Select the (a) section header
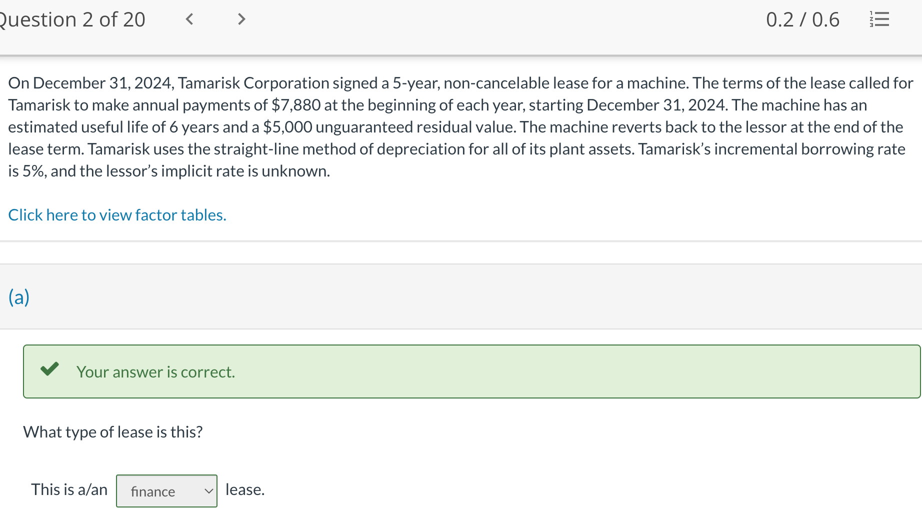Image resolution: width=922 pixels, height=514 pixels. [18, 296]
